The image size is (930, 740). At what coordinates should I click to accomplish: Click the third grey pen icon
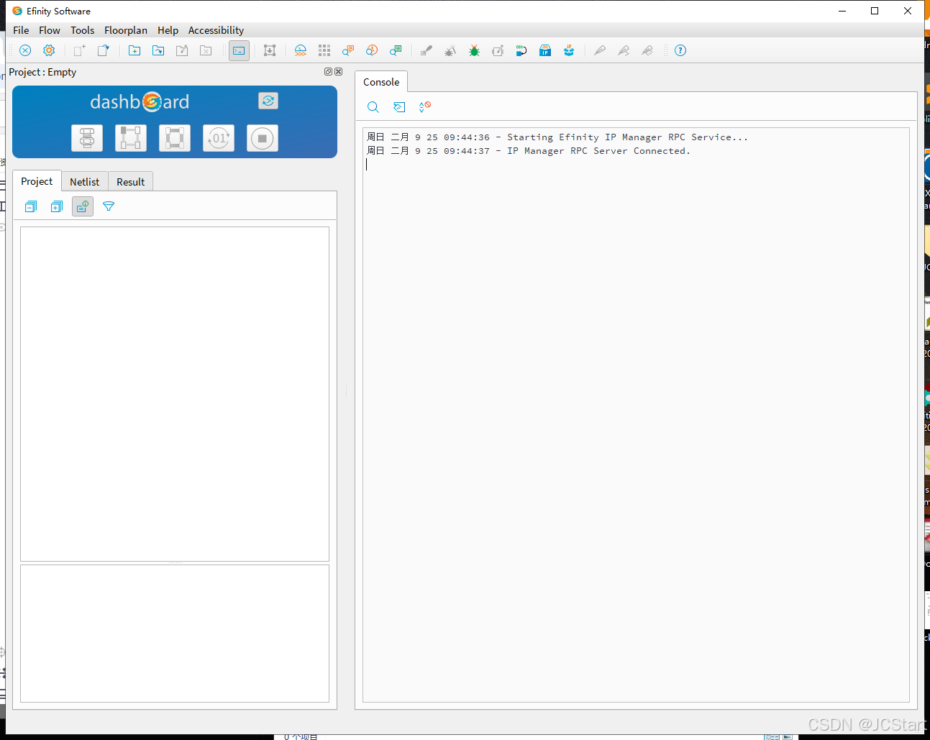pos(647,50)
